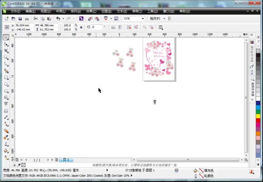Image resolution: width=263 pixels, height=182 pixels.
Task: Activate the Text tool (字)
Action: 6,104
